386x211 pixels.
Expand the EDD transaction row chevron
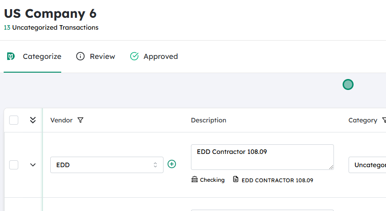click(x=33, y=165)
